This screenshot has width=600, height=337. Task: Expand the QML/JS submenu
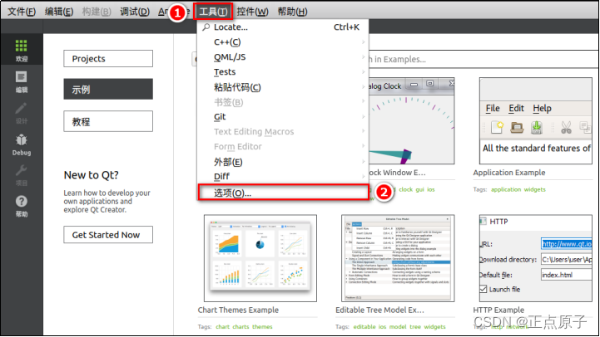pyautogui.click(x=283, y=57)
